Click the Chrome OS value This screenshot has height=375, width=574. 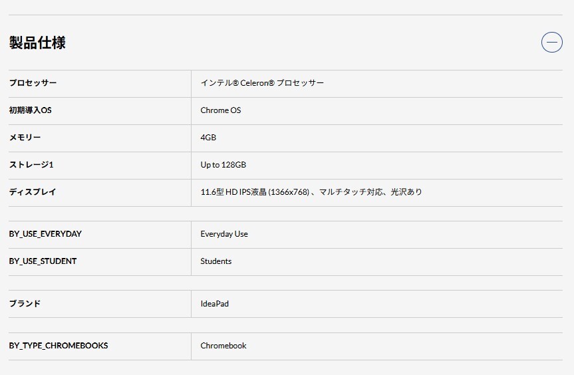221,110
